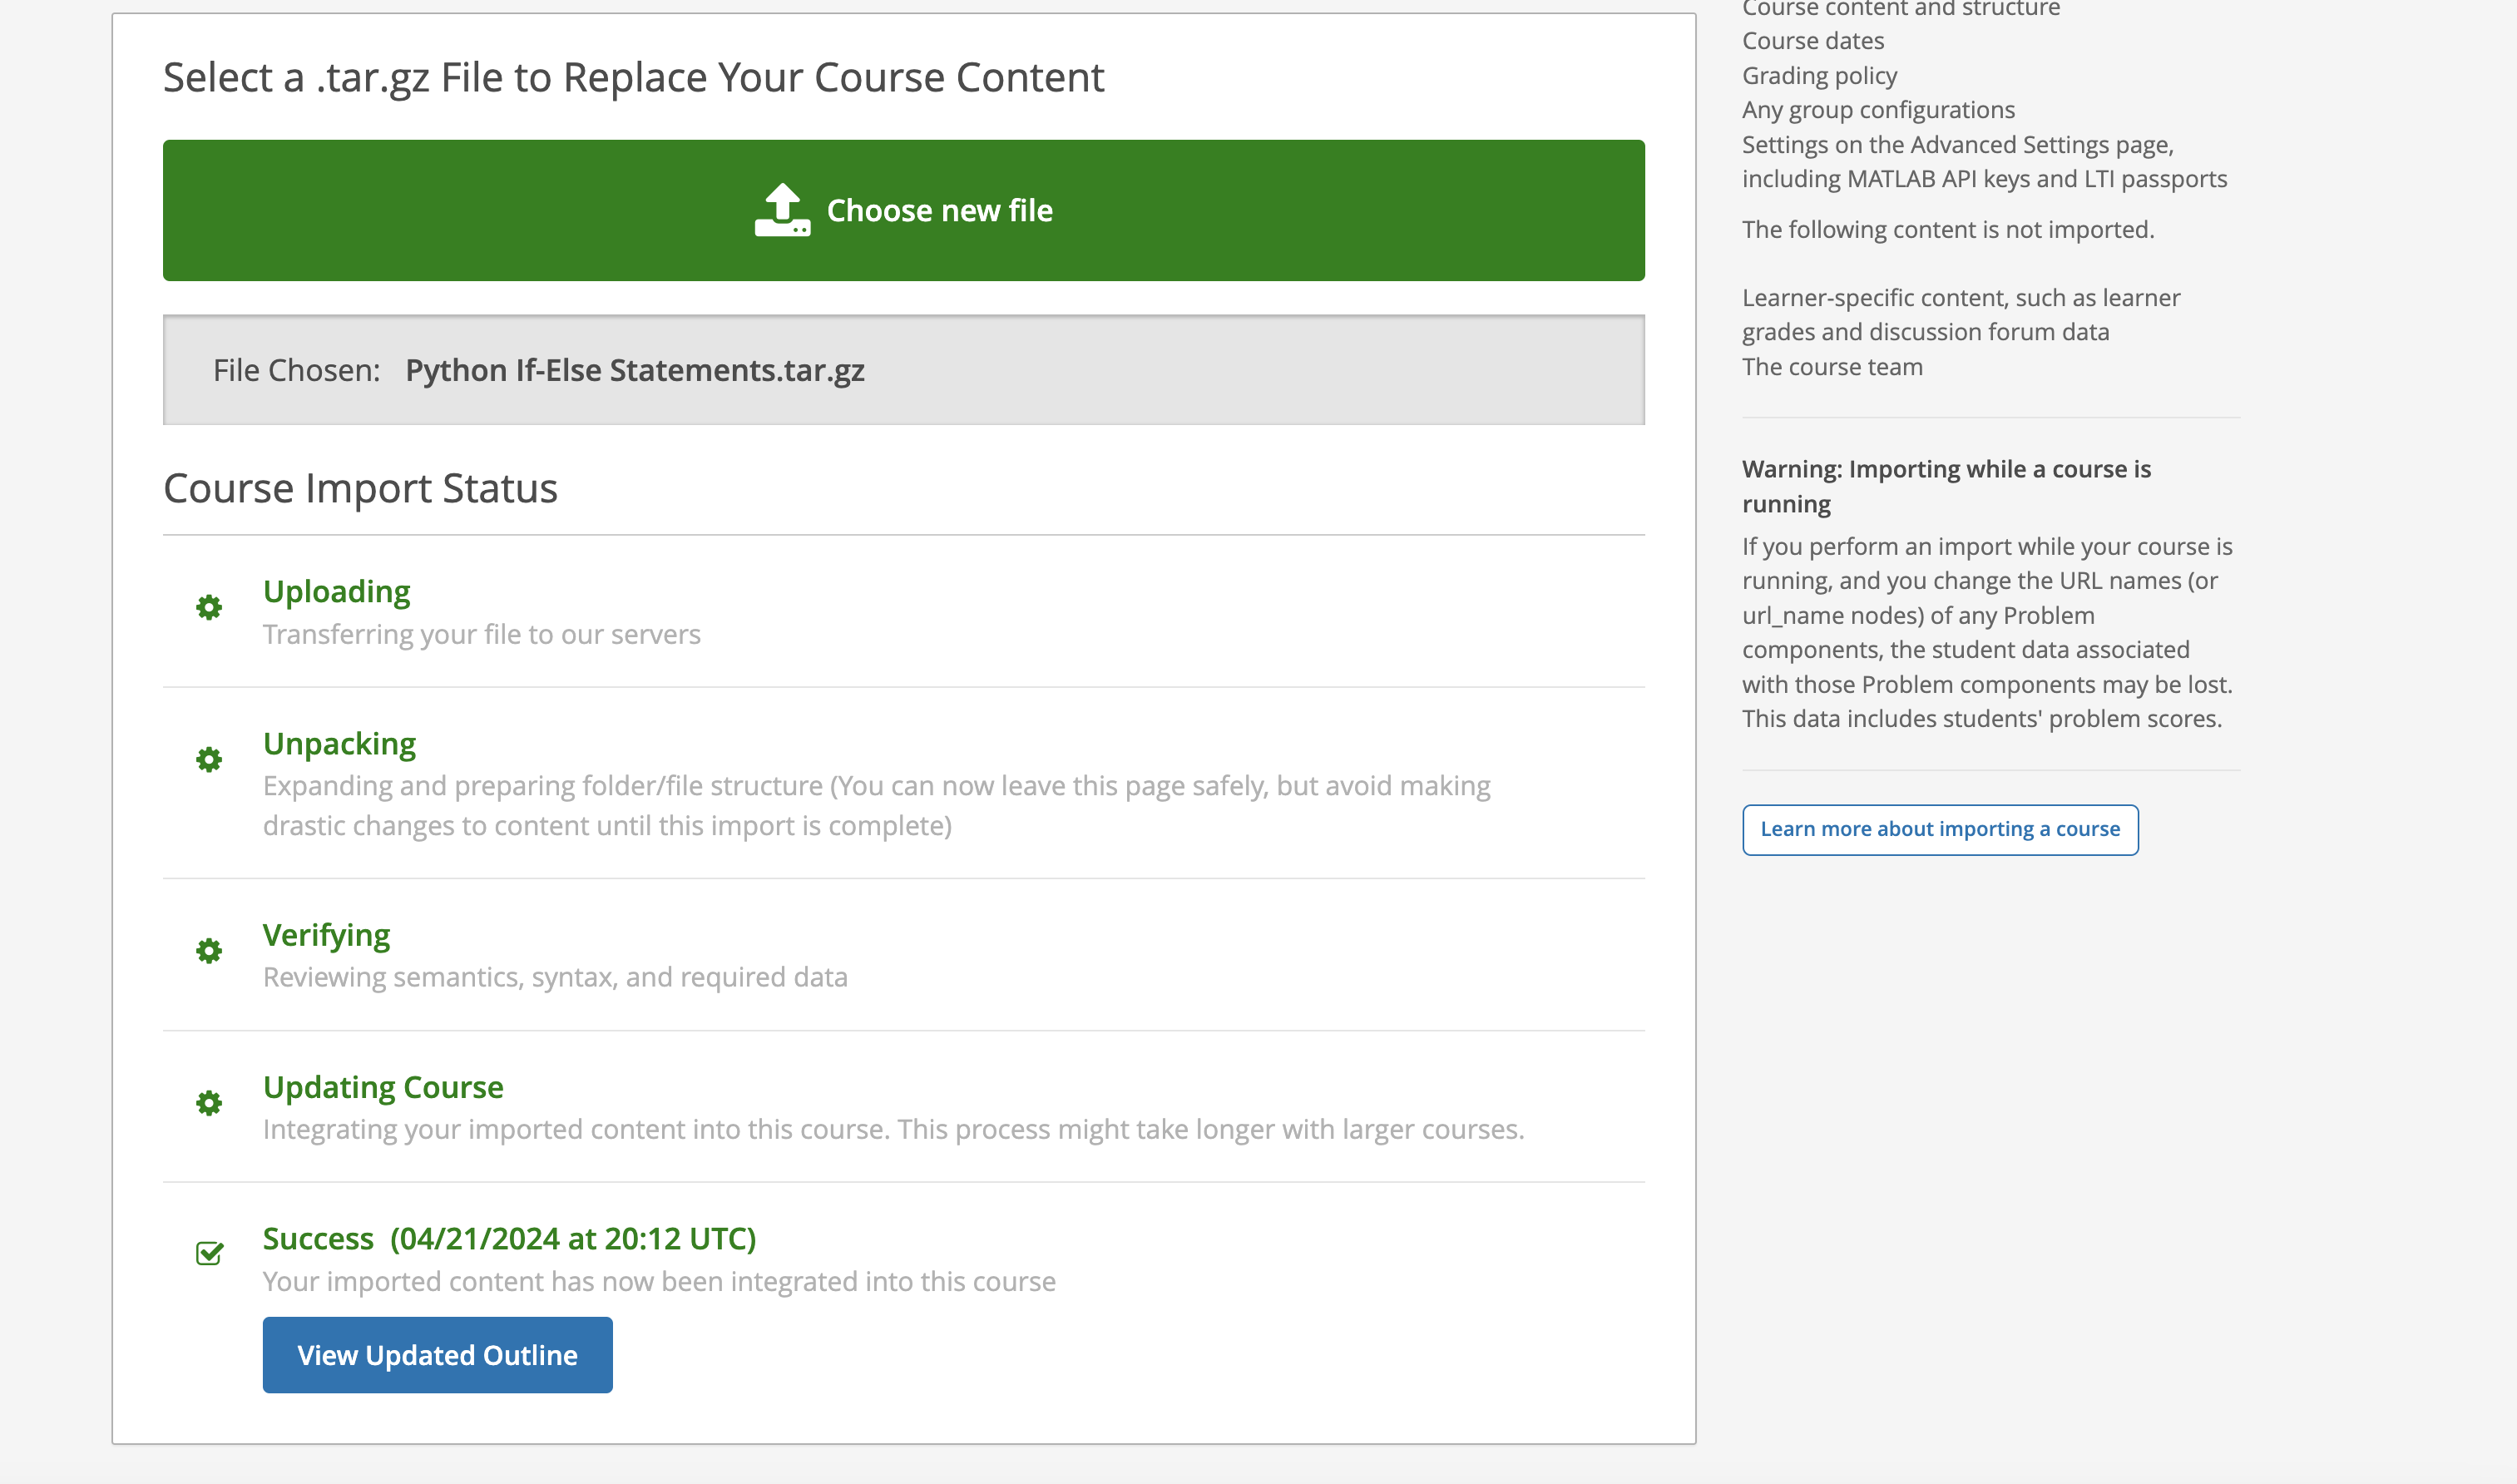The width and height of the screenshot is (2517, 1484).
Task: Click View Updated Outline
Action: 437,1354
